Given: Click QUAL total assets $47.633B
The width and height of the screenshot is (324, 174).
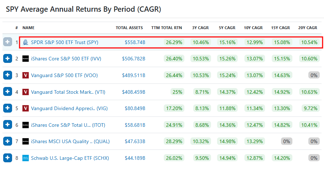Looking at the screenshot, I should (x=135, y=142).
